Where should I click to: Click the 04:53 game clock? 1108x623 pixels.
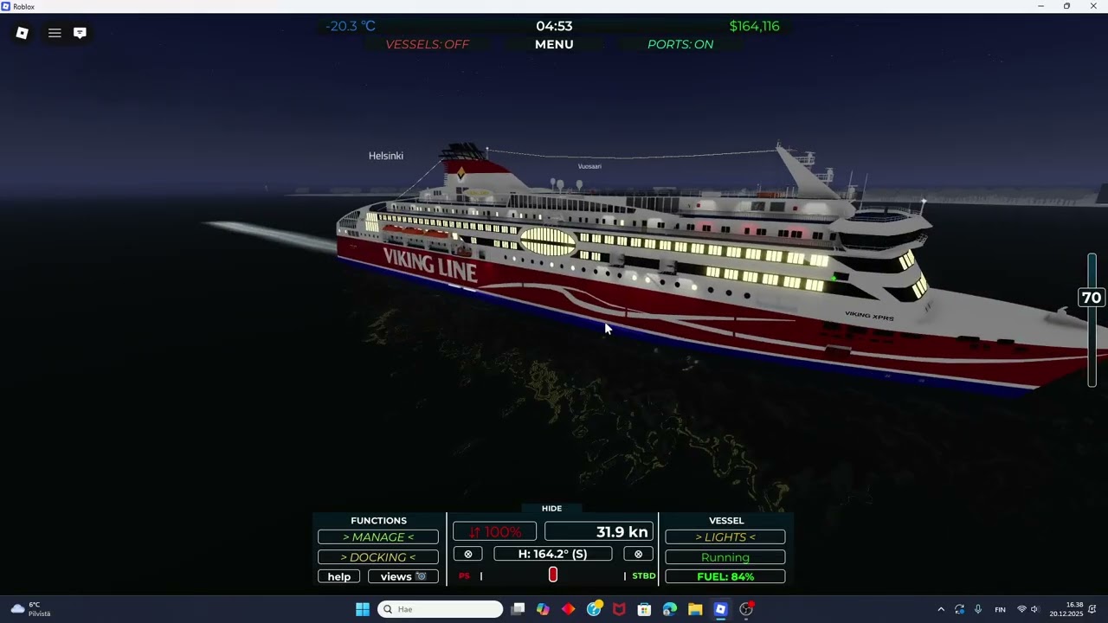(554, 26)
